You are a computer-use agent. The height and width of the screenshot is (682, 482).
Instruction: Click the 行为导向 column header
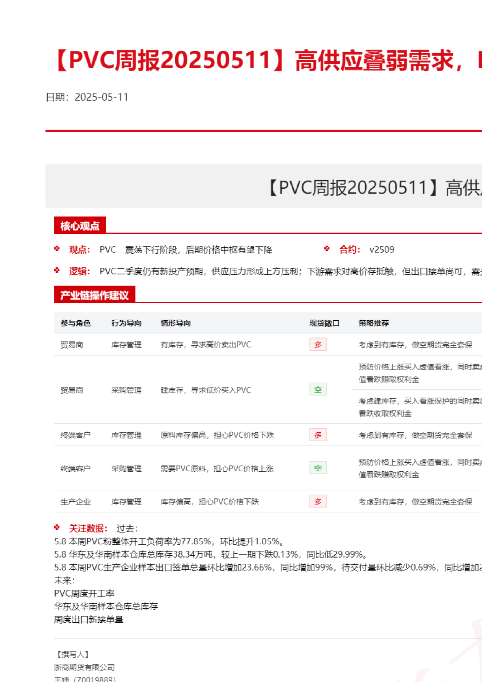126,323
